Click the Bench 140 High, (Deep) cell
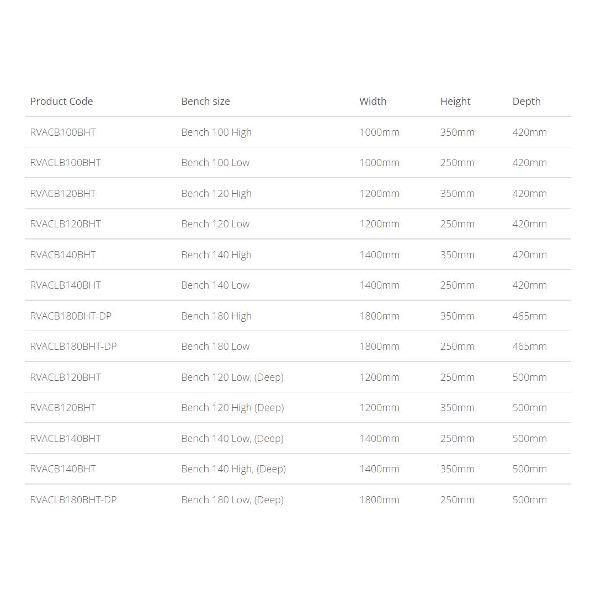The height and width of the screenshot is (596, 596). (233, 469)
